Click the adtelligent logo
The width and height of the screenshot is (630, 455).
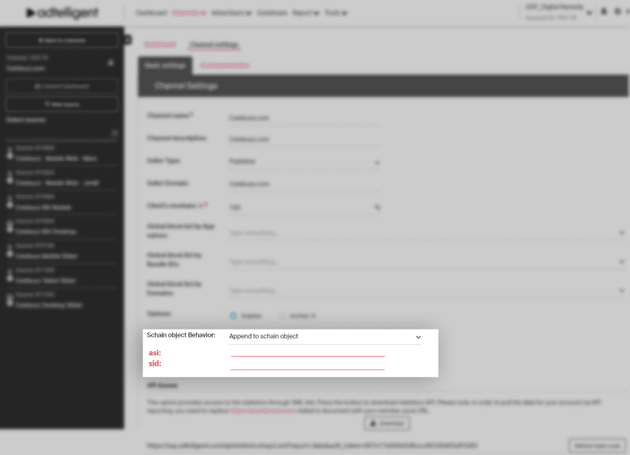point(62,13)
